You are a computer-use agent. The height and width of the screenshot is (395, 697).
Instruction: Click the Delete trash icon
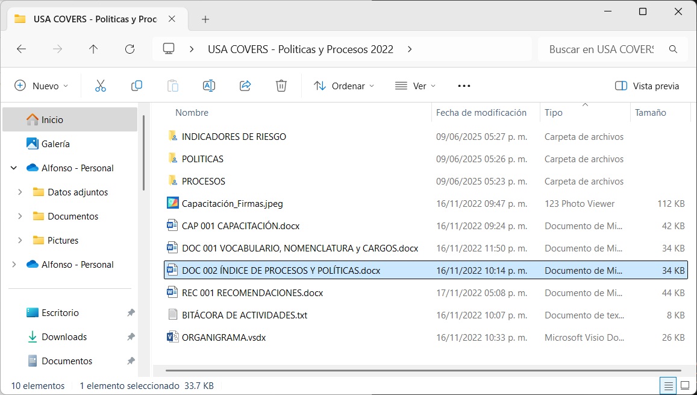coord(281,86)
